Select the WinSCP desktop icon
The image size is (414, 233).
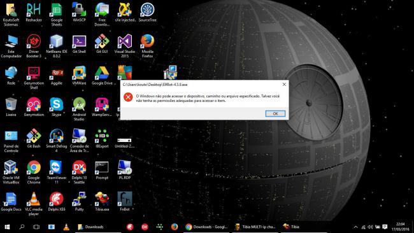79,12
